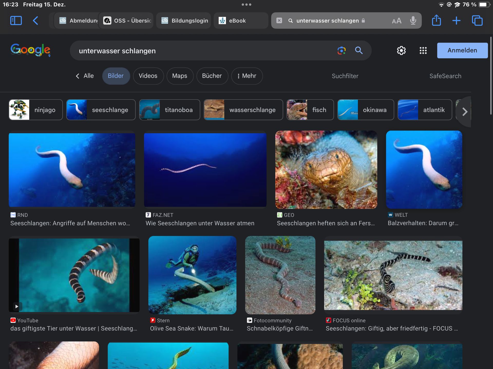Search by image with Google Lens icon
The width and height of the screenshot is (493, 369).
click(341, 50)
